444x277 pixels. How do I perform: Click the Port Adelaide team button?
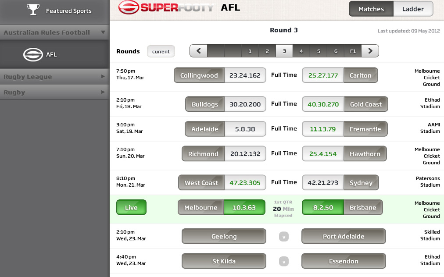point(344,236)
